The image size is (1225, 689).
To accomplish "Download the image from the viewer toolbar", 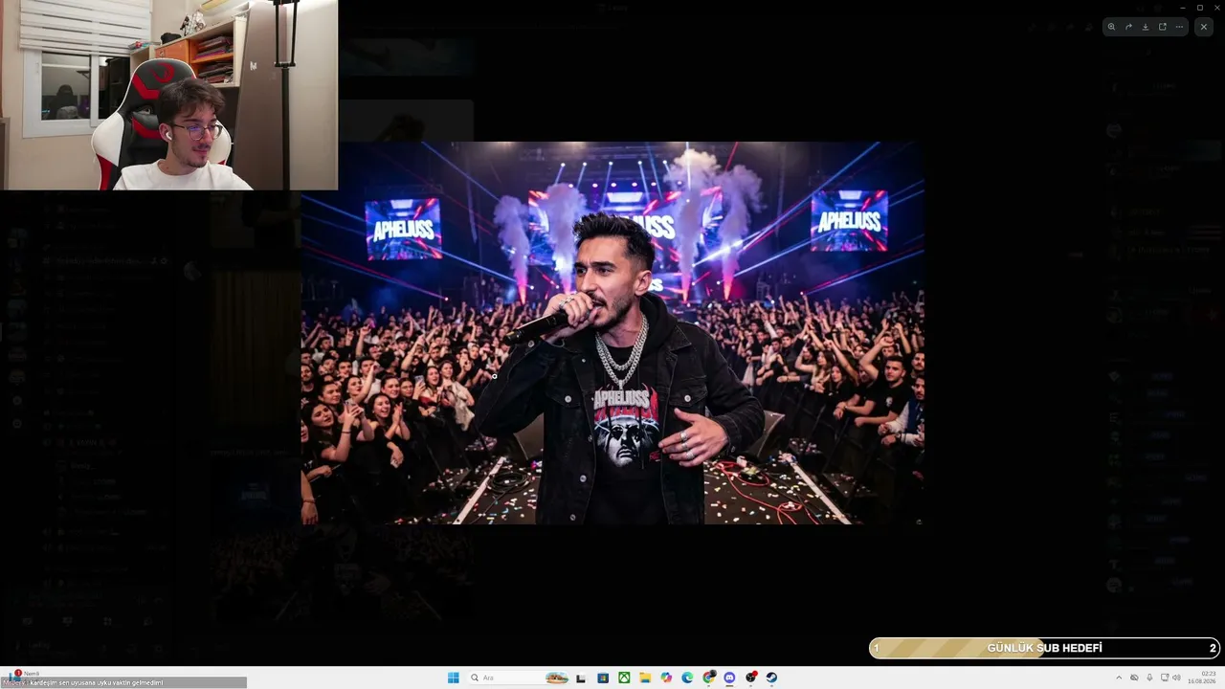I will 1146,27.
